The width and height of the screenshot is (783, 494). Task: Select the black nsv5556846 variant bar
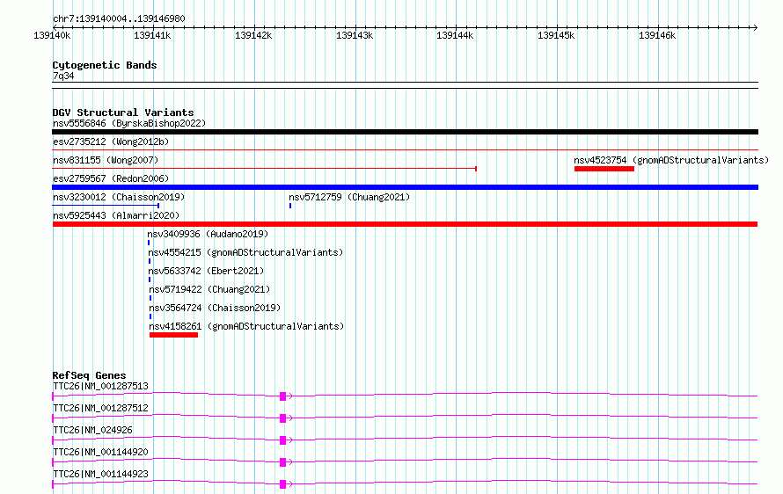(x=405, y=132)
